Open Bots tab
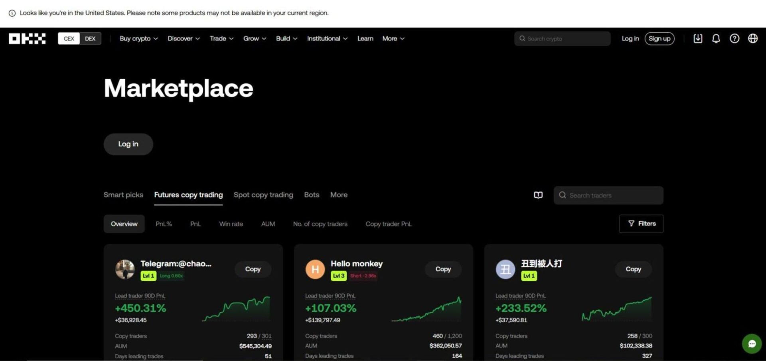 312,195
